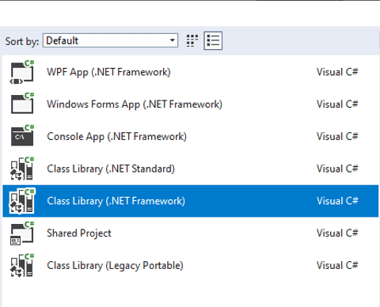Image resolution: width=380 pixels, height=307 pixels.
Task: Select Console App (.NET Framework) template
Action: 116,137
